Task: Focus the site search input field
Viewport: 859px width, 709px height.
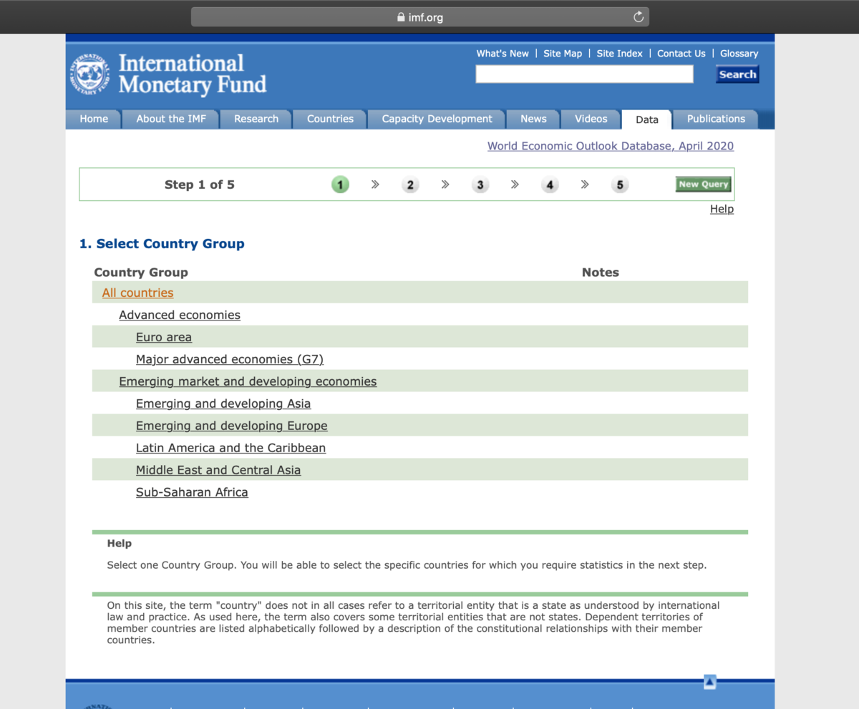Action: point(584,74)
